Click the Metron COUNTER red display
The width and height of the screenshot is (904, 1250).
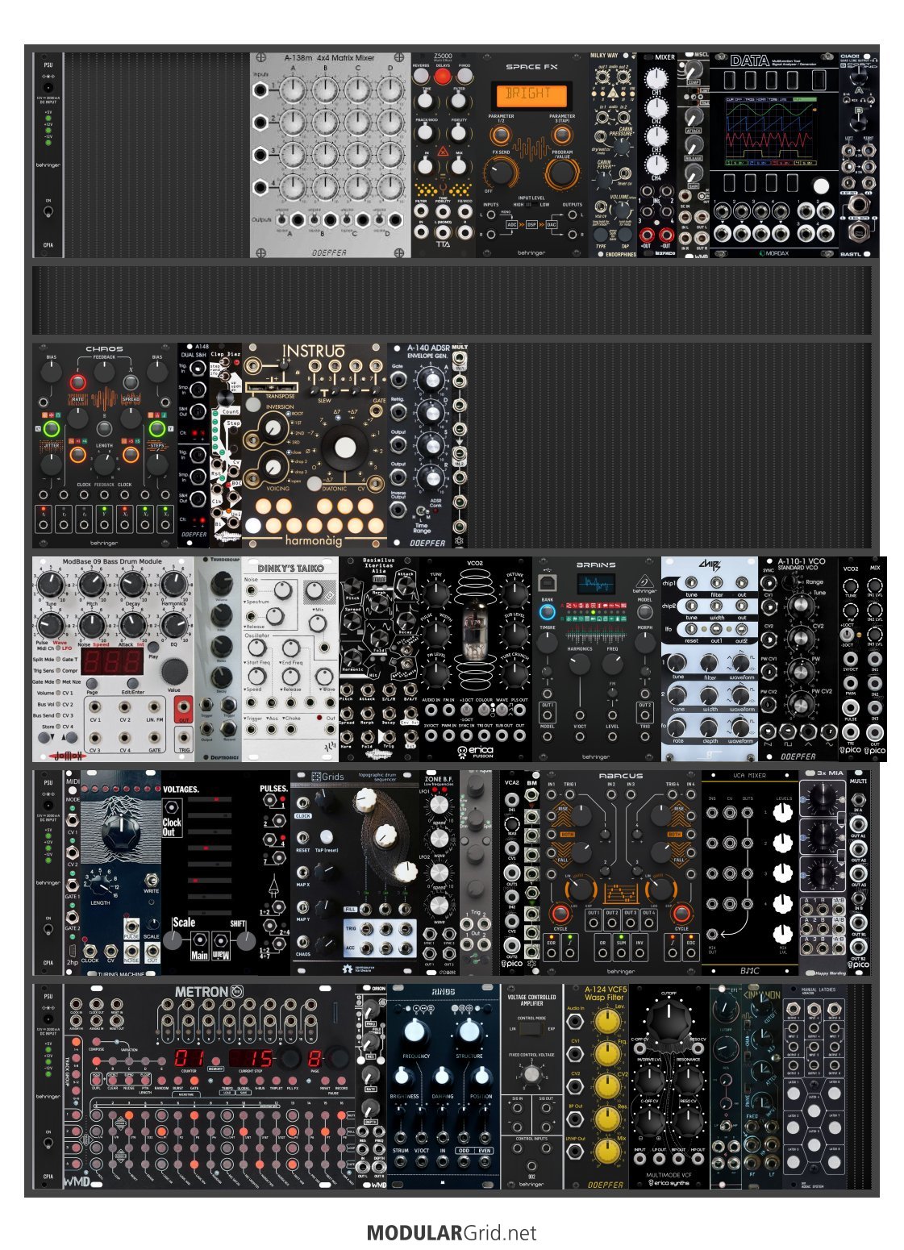tap(190, 1057)
